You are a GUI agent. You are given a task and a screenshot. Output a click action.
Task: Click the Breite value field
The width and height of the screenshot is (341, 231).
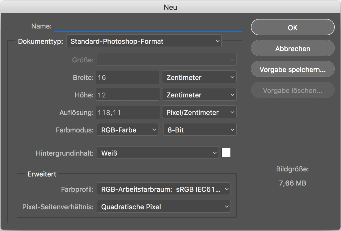(x=128, y=77)
